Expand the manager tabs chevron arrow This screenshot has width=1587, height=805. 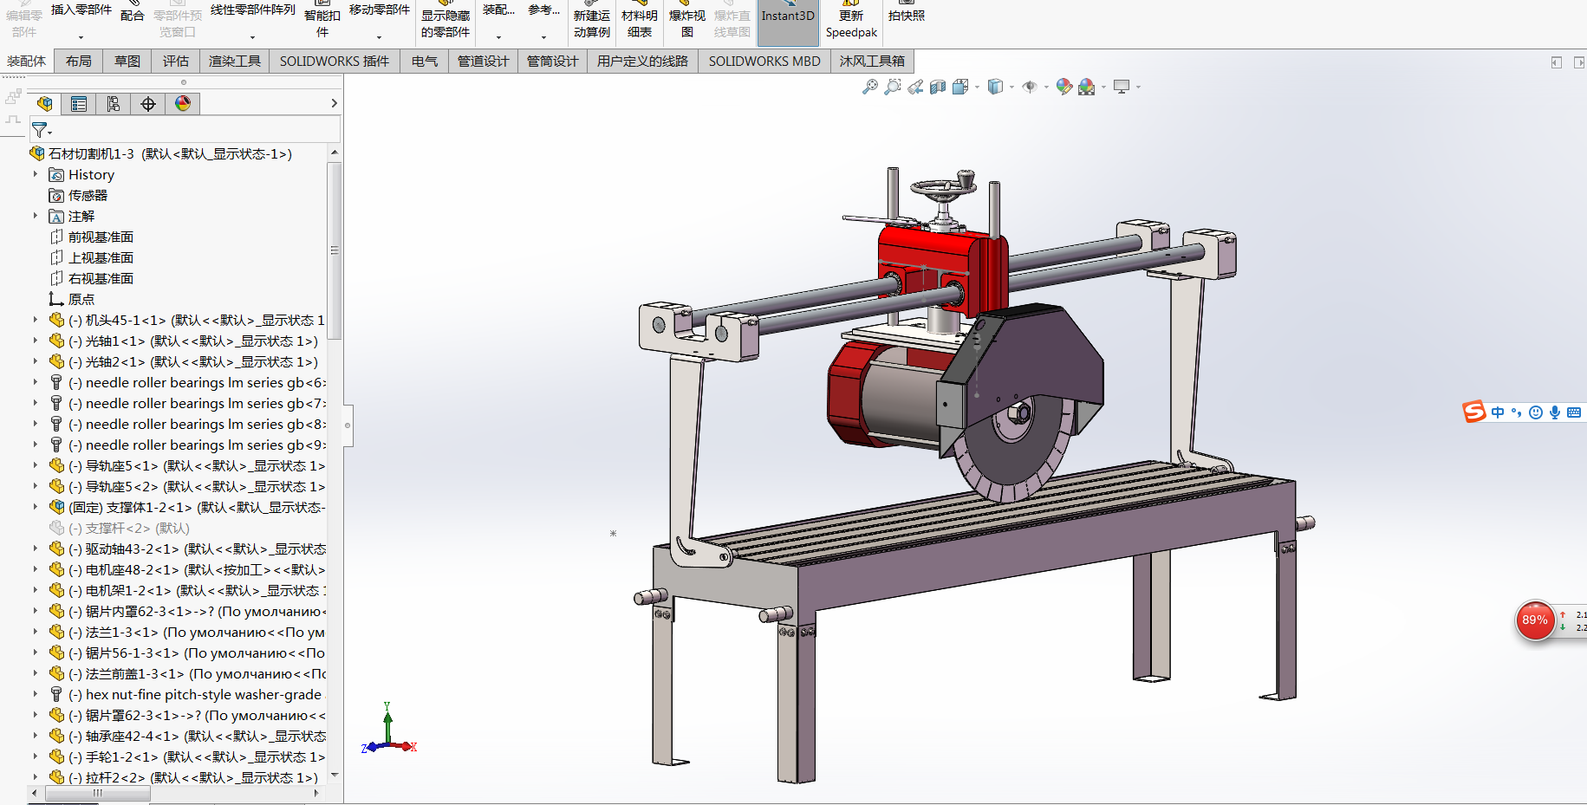pos(335,103)
